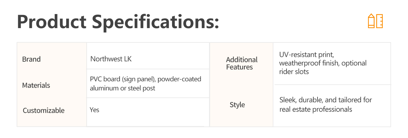Screen dimensions: 408x138
Task: Click the Northwest LK brand value
Action: point(111,59)
